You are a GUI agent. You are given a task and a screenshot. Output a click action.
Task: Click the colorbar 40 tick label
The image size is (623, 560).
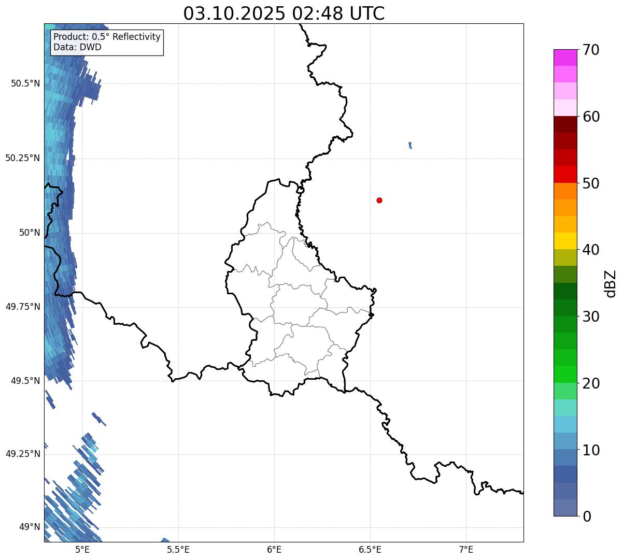[x=591, y=250]
